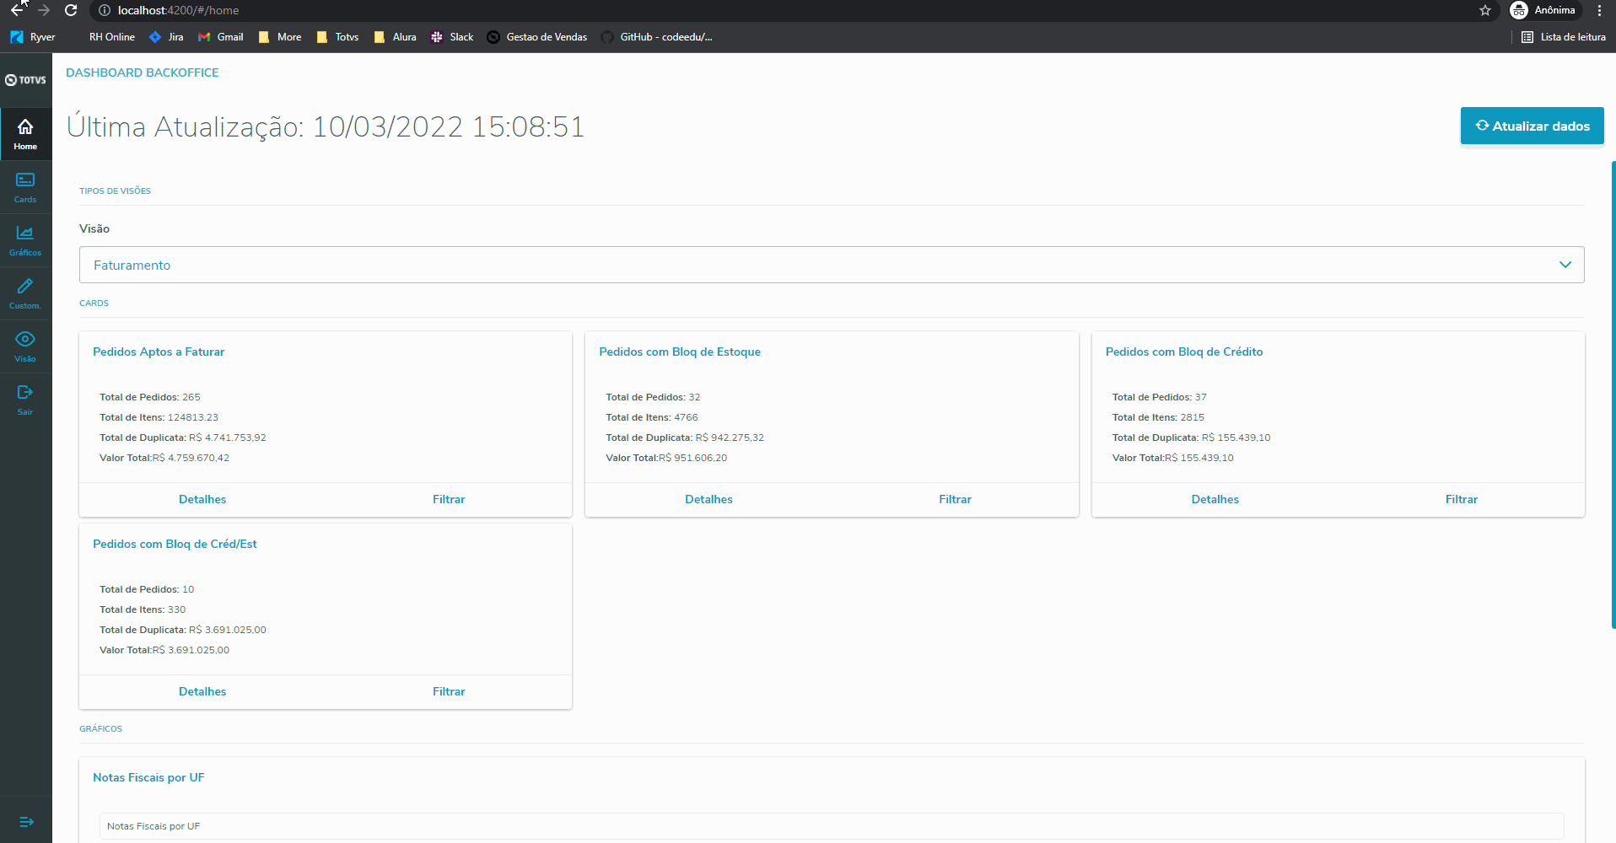Open browser three-dot menu
Image resolution: width=1616 pixels, height=843 pixels.
[1599, 10]
